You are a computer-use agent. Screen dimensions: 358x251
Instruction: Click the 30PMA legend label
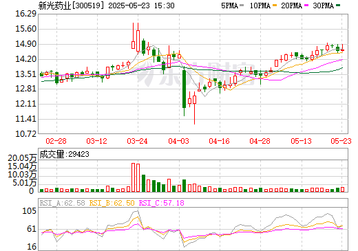coord(323,6)
